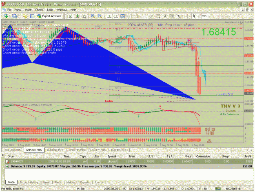Toggle the panel window icon beside Expert Advisors
The height and width of the screenshot is (192, 255).
click(x=32, y=16)
